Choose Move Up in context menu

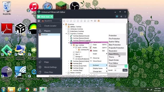98,58
